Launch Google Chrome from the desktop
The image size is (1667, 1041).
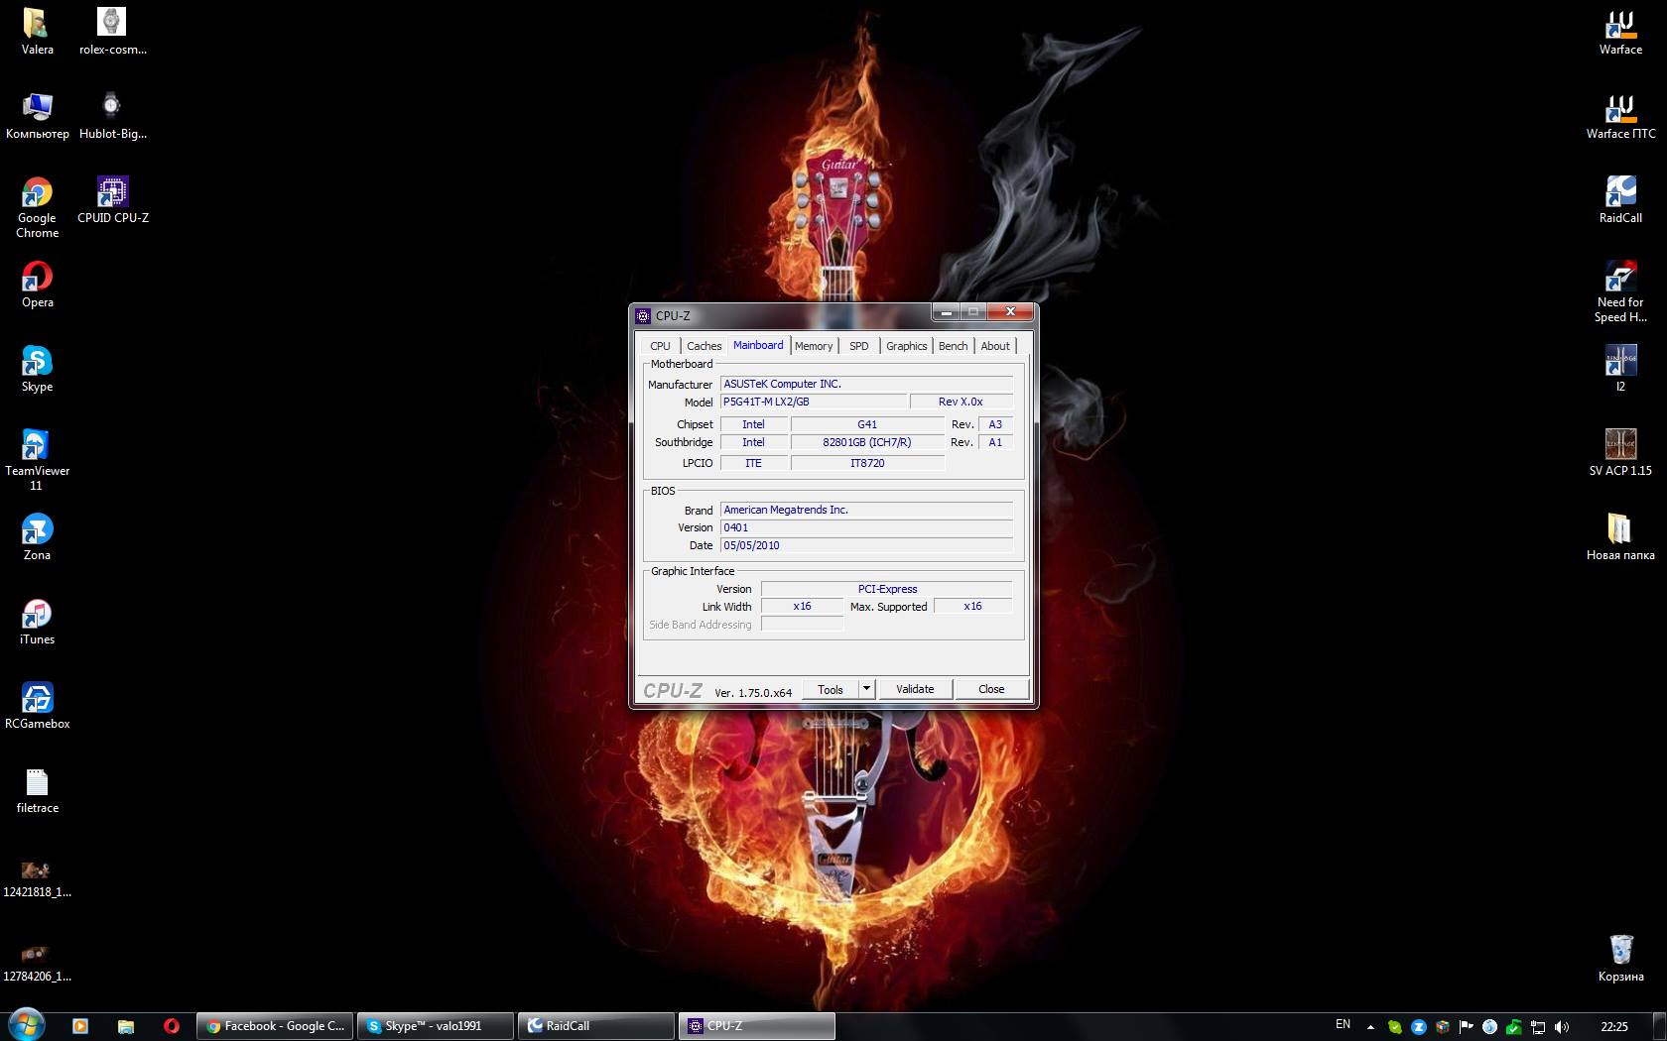[37, 194]
